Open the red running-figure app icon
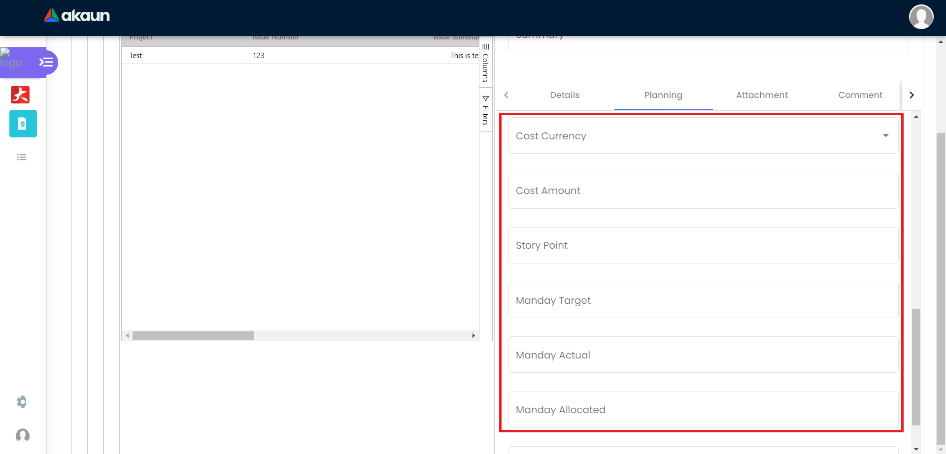Viewport: 946px width, 454px height. 20,95
